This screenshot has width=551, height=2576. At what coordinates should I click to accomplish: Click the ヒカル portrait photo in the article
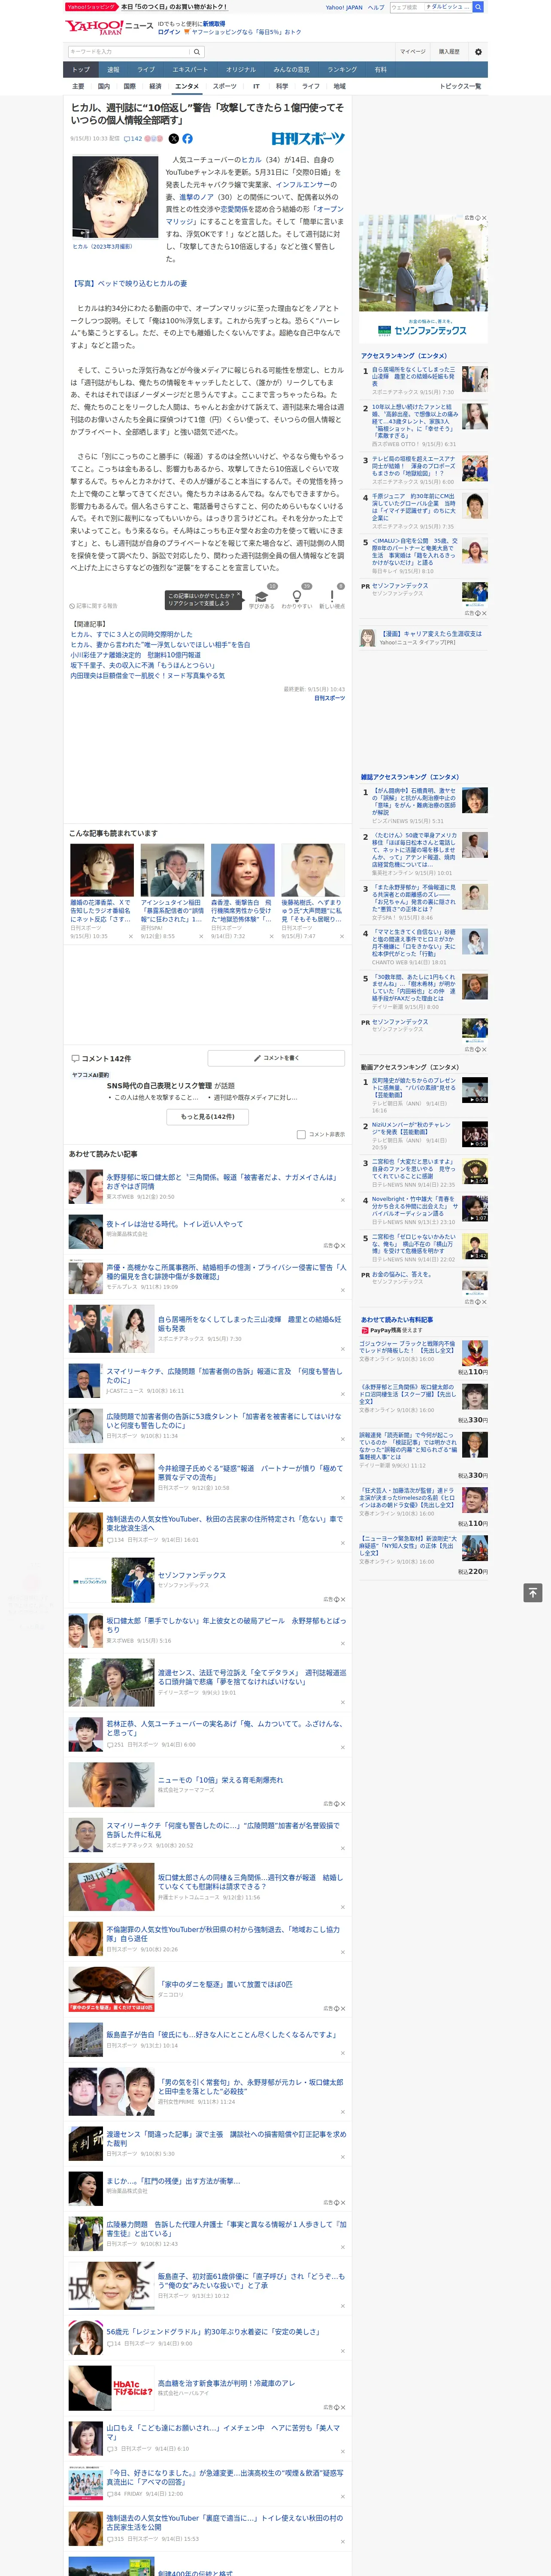[115, 196]
